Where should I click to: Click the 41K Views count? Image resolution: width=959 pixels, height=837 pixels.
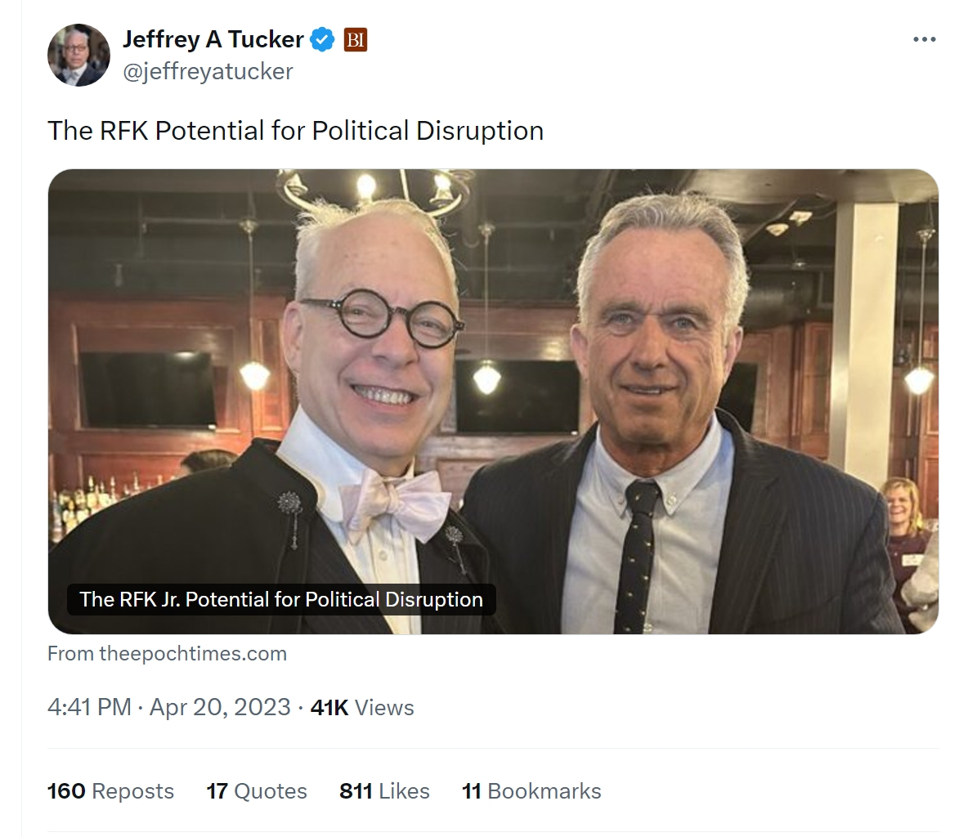pyautogui.click(x=362, y=708)
